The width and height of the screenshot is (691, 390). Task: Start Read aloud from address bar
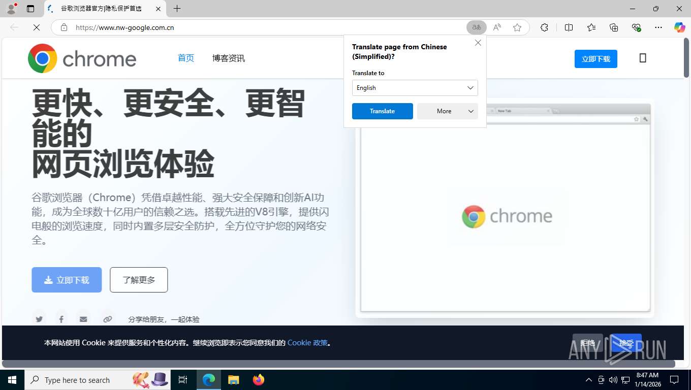[497, 27]
